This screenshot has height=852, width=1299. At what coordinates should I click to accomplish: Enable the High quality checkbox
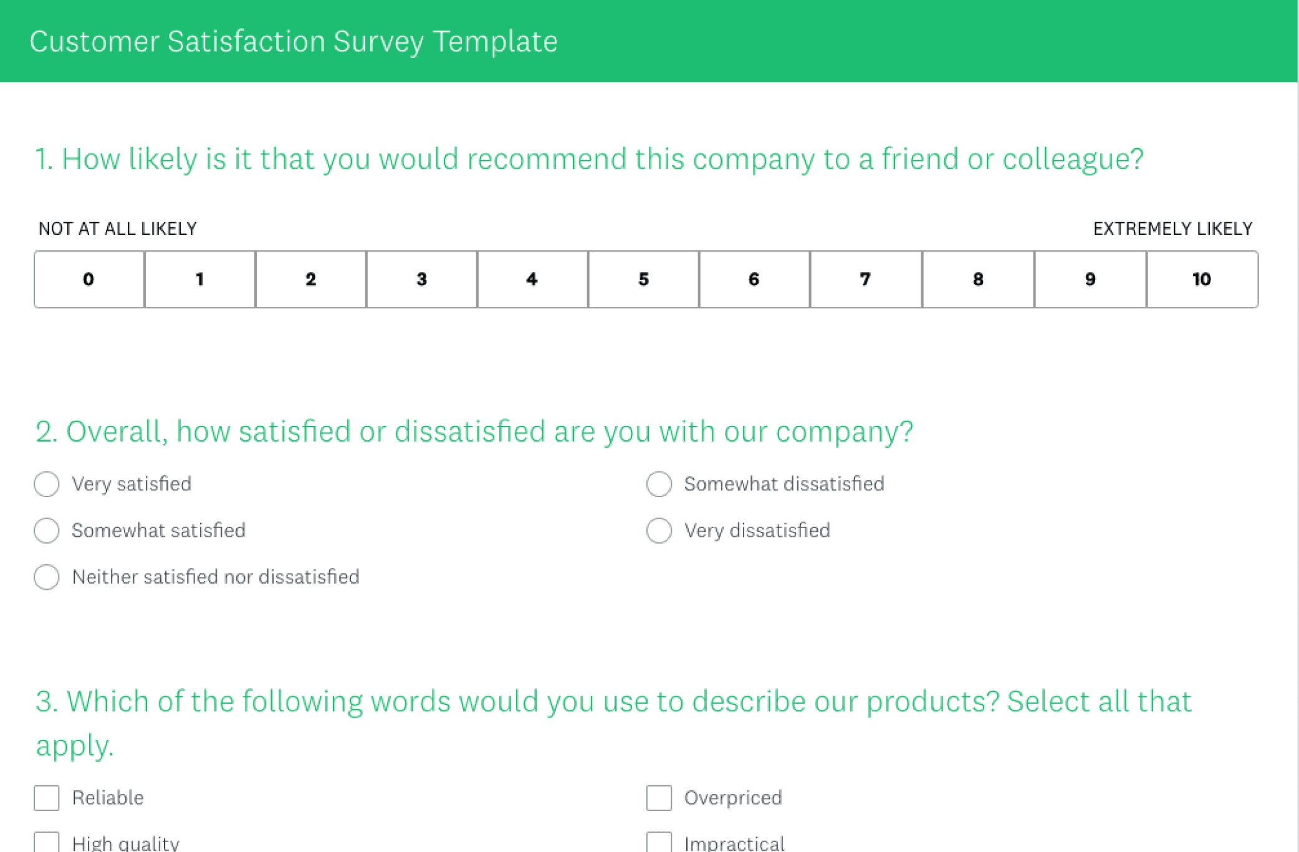pos(47,843)
